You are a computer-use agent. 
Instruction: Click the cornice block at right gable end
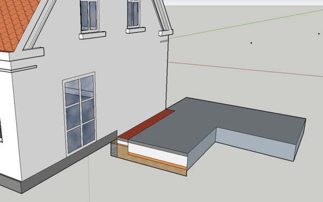coord(166,33)
